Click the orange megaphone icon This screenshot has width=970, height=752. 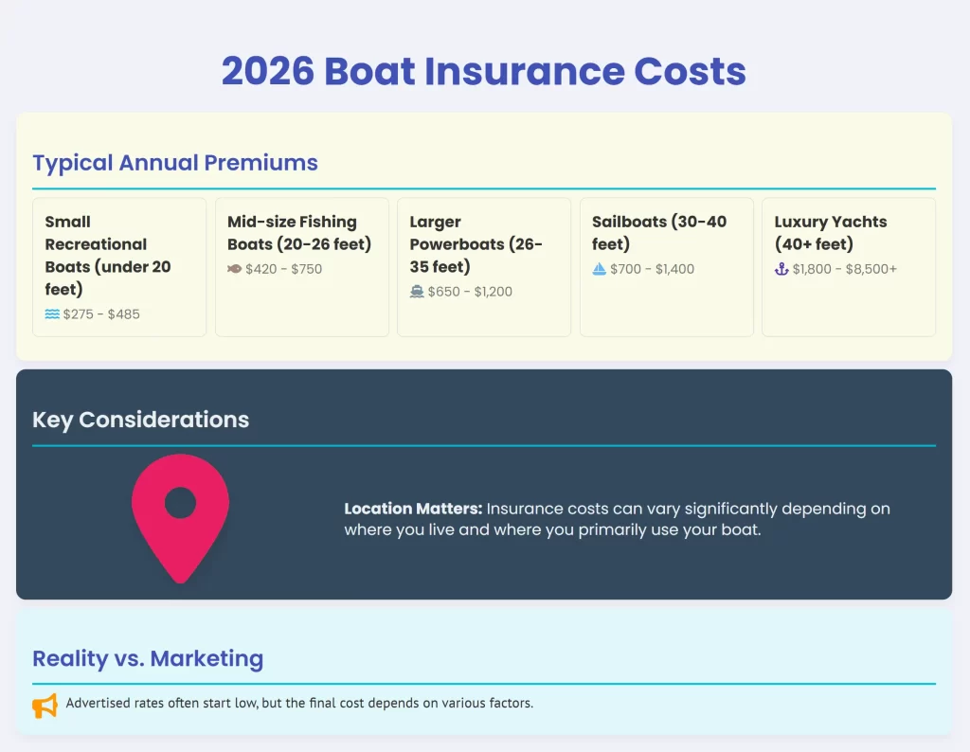coord(45,705)
